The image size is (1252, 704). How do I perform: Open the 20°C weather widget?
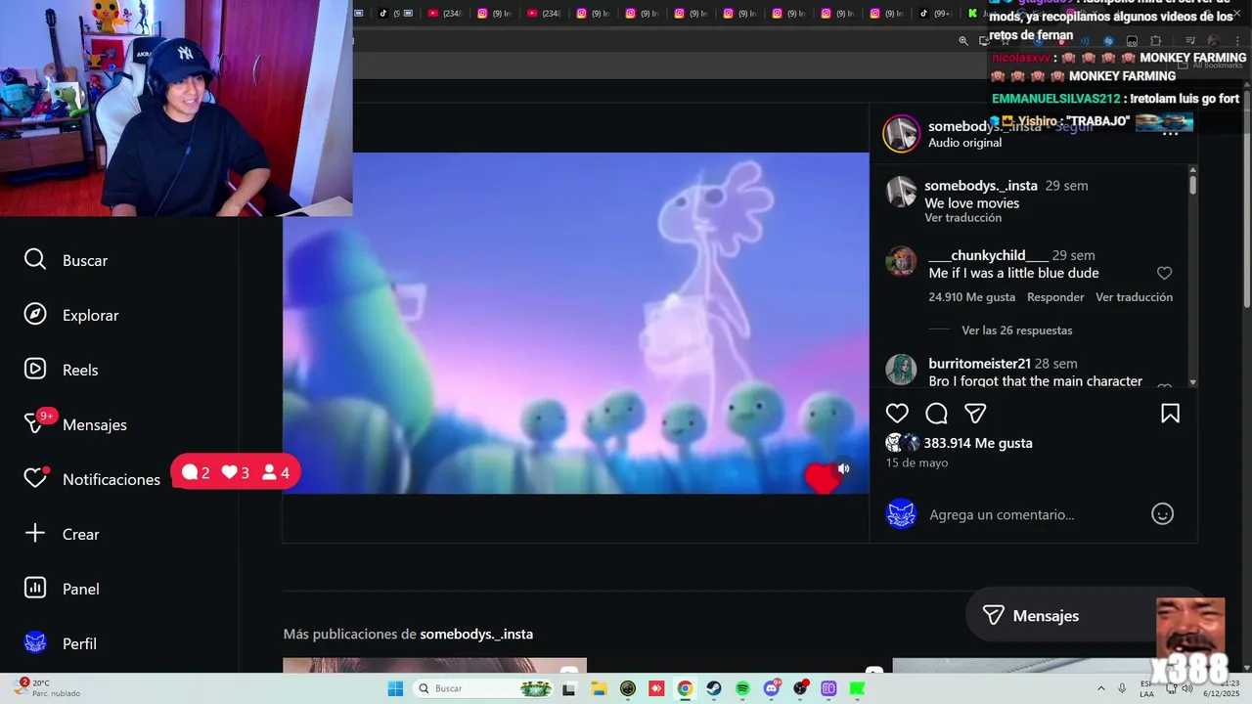click(x=47, y=688)
